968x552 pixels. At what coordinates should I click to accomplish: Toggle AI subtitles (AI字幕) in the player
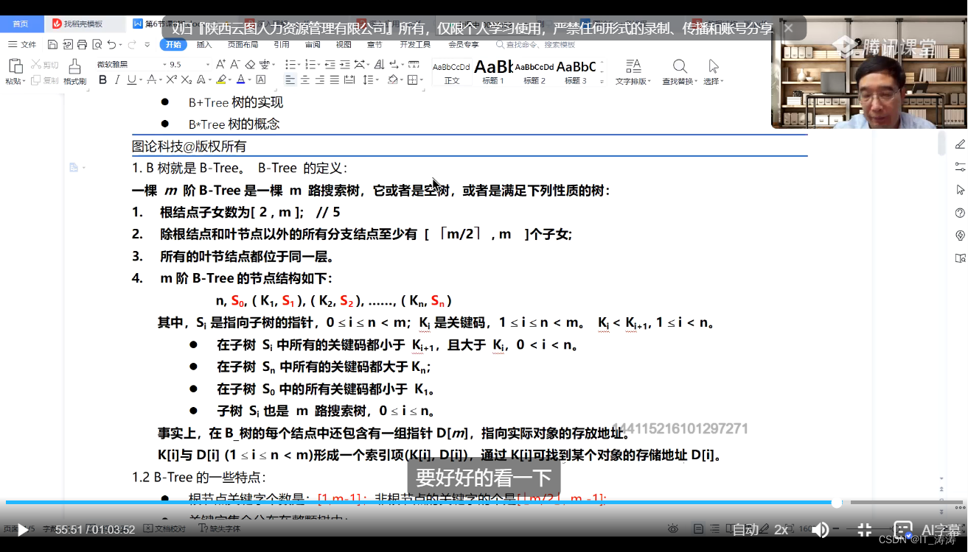929,529
